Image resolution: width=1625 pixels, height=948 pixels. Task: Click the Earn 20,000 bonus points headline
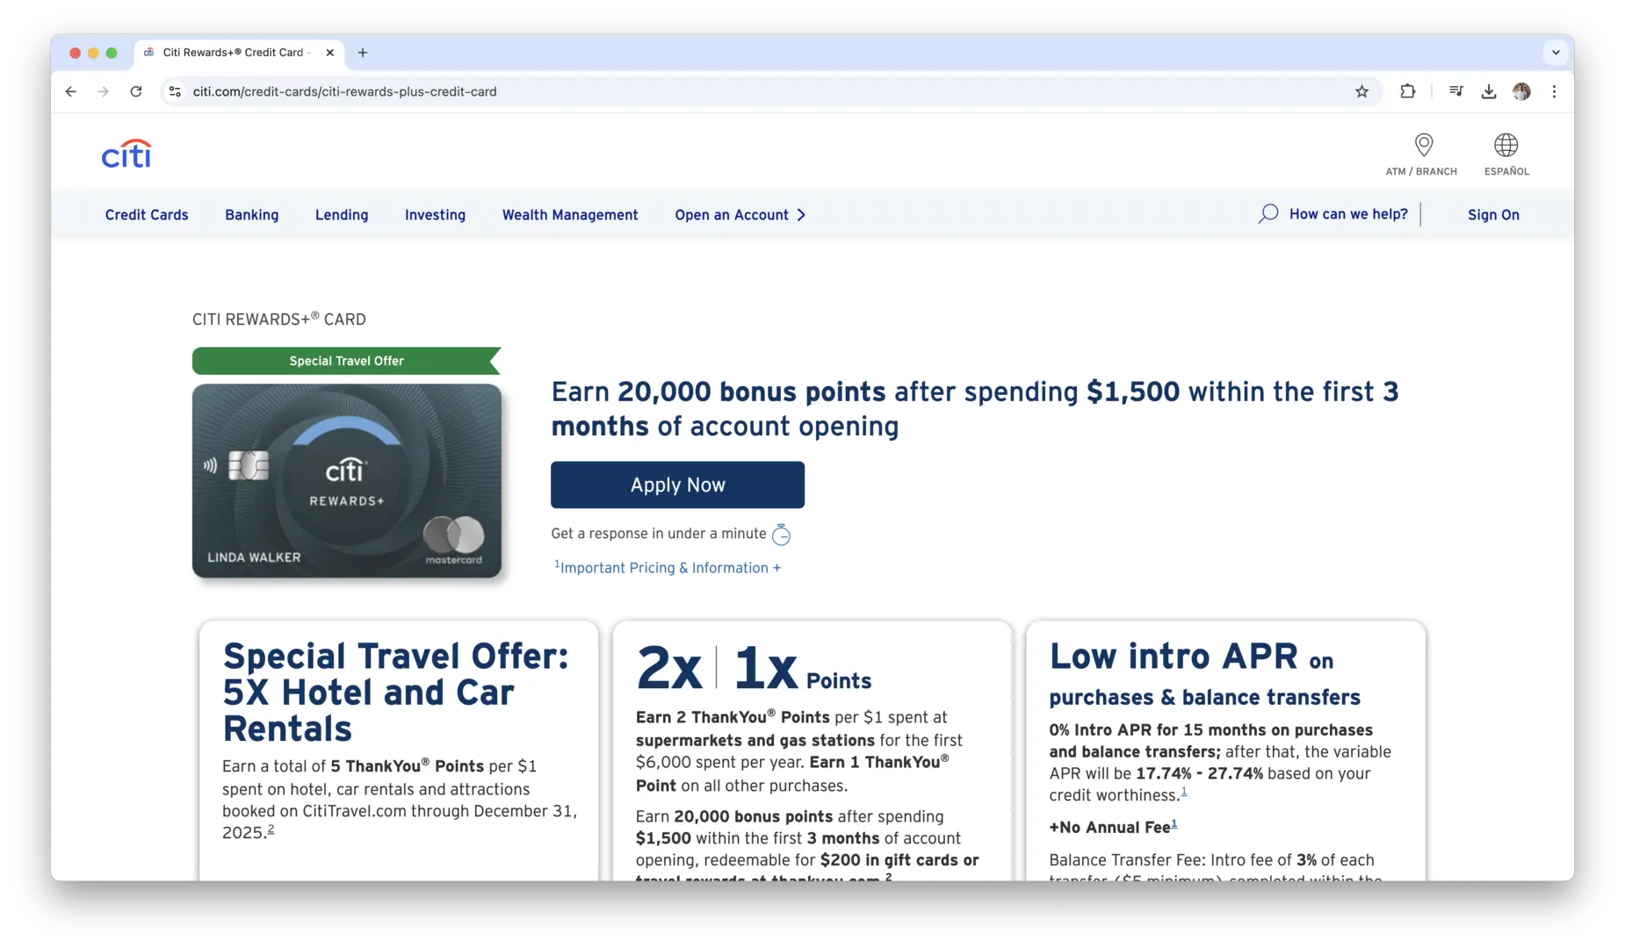tap(975, 408)
